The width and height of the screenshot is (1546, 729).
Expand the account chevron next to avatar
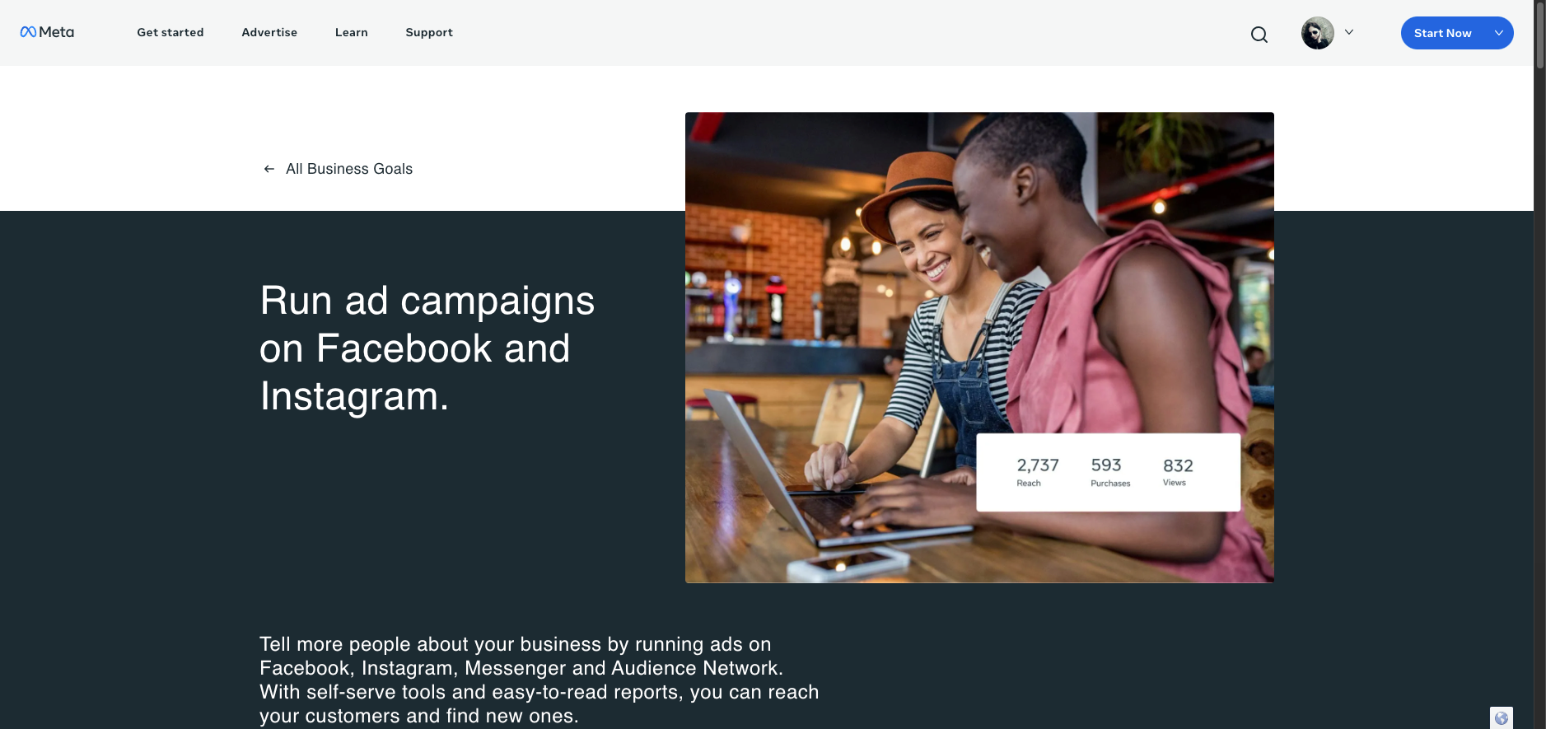click(1349, 32)
